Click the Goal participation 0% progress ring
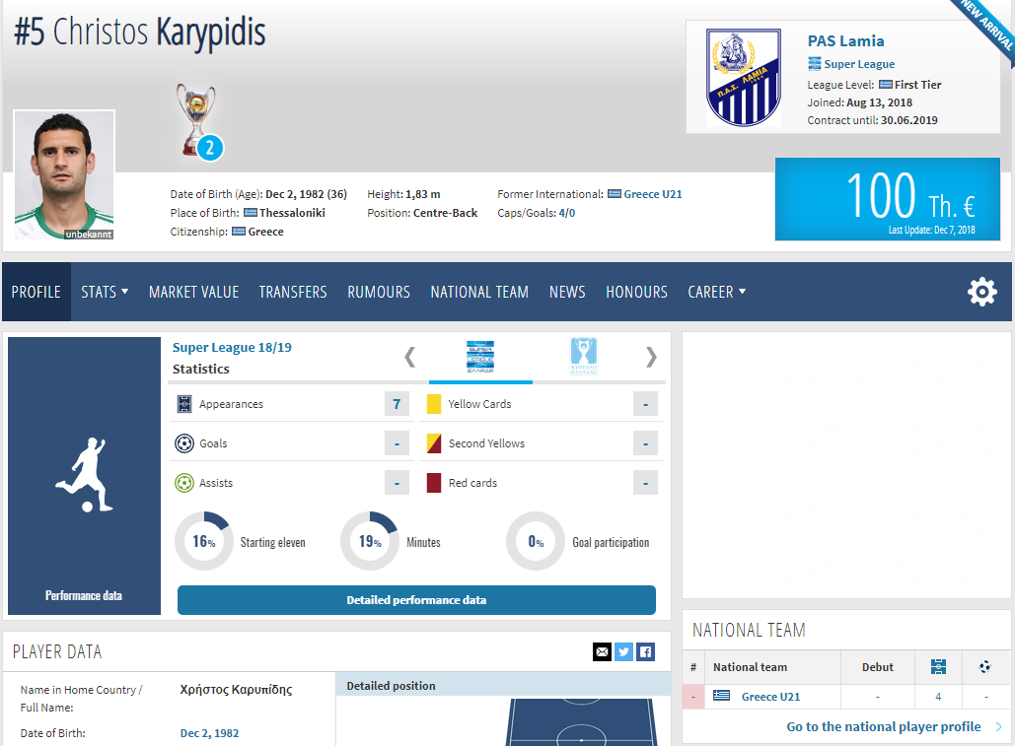The height and width of the screenshot is (746, 1015). 536,541
